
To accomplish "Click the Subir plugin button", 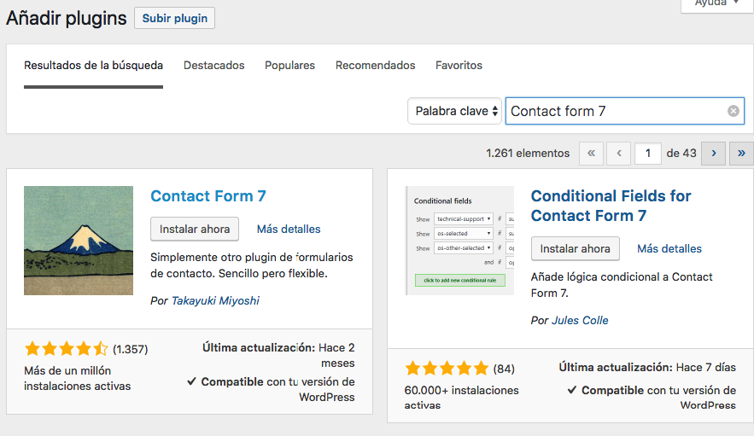I will pyautogui.click(x=174, y=18).
